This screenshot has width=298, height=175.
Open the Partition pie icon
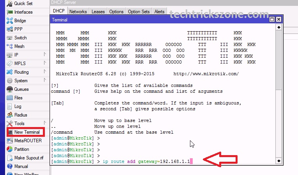(9, 149)
